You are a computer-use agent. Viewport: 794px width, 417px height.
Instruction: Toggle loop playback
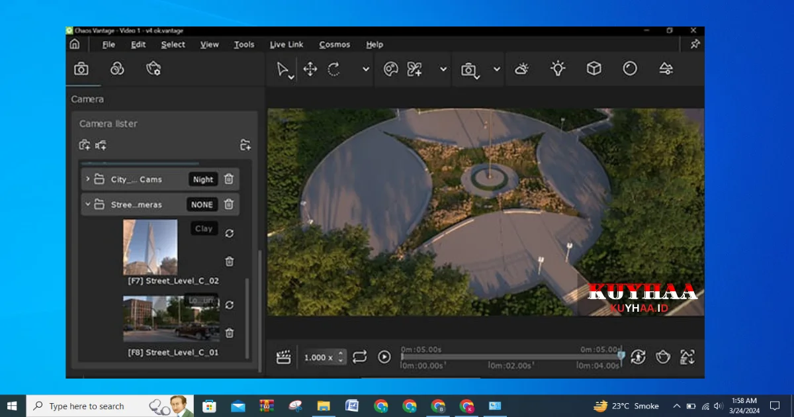(x=359, y=357)
